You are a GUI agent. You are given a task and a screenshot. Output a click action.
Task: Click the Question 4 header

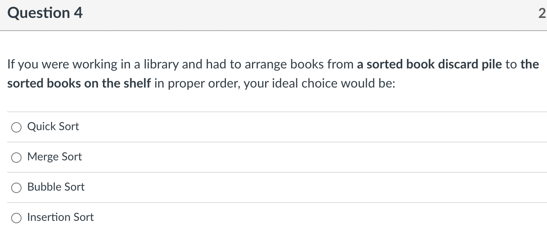(x=45, y=12)
